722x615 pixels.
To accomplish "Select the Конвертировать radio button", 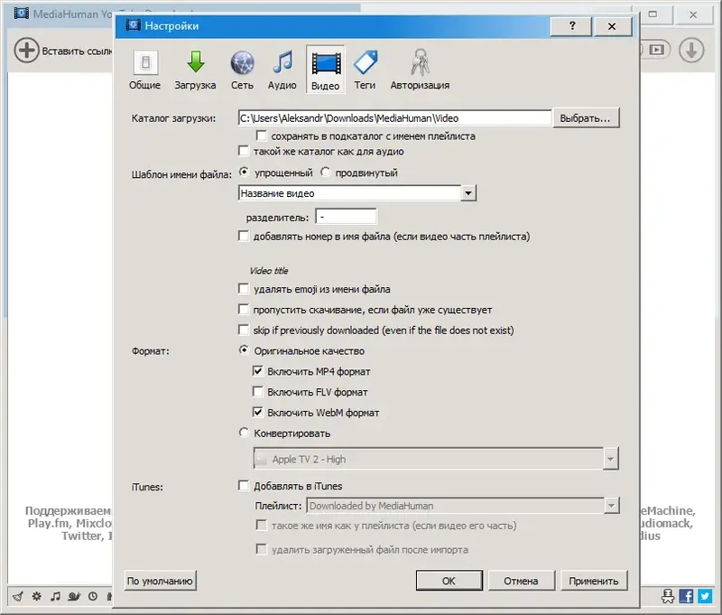I will point(244,433).
